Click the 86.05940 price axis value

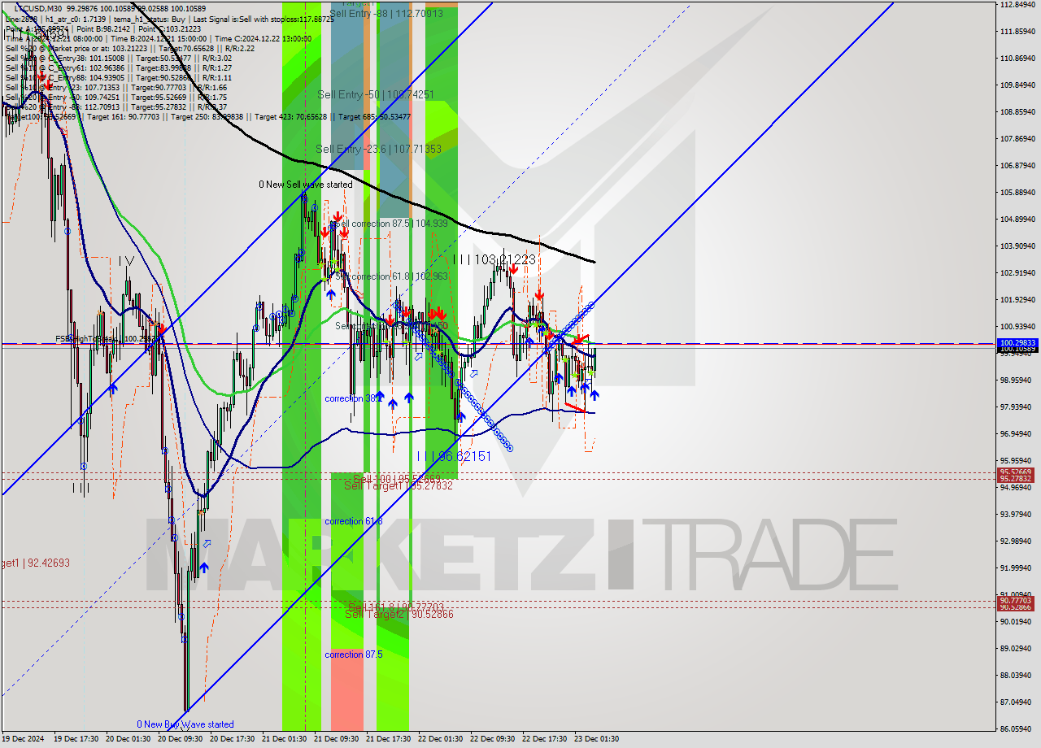point(1017,728)
